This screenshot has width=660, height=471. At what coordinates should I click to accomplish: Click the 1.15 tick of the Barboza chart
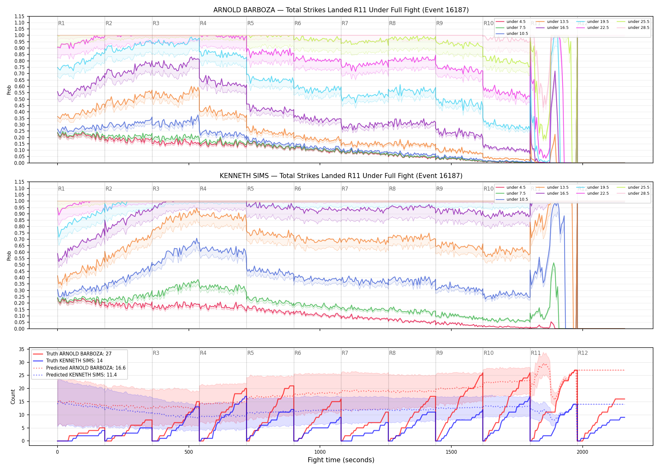click(x=19, y=16)
